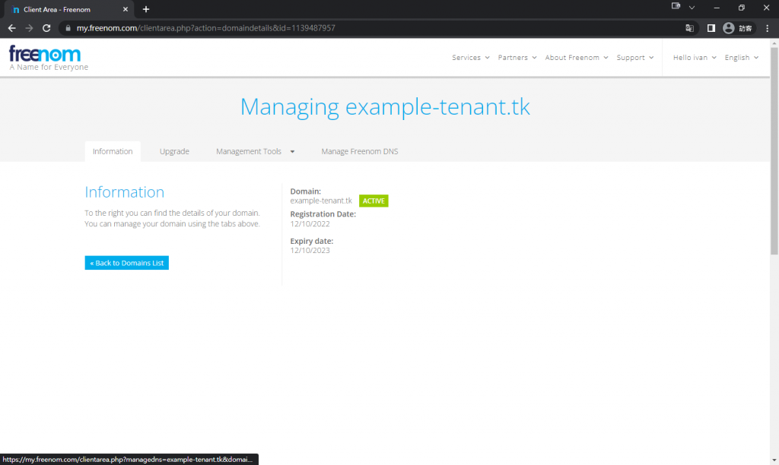Open the English language dropdown
Viewport: 779px width, 465px height.
coord(741,58)
